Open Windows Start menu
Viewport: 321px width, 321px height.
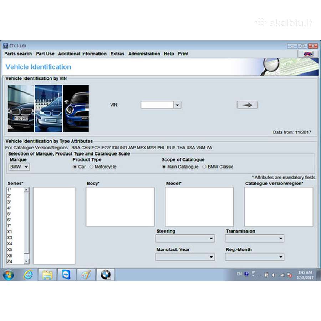9,275
